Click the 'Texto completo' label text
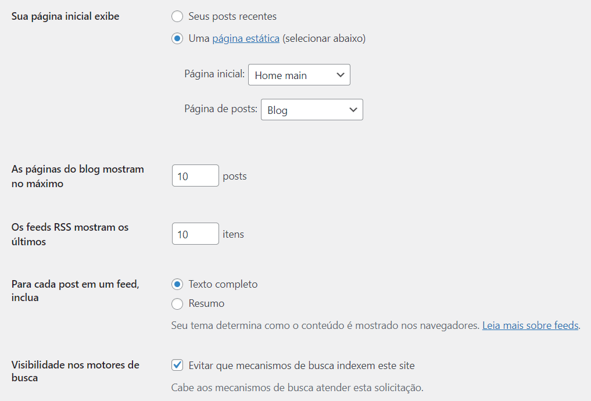The height and width of the screenshot is (401, 591). coord(223,284)
